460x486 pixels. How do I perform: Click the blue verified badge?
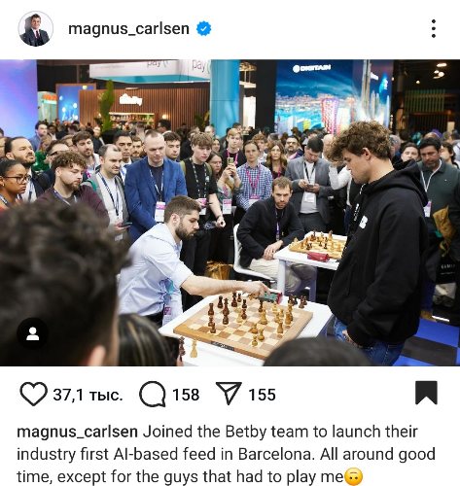[204, 28]
